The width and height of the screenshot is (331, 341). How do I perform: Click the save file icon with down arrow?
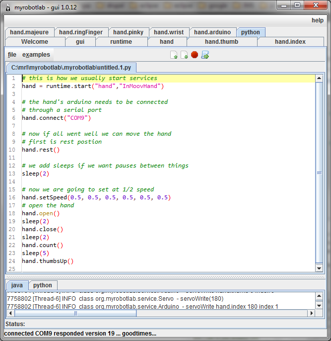[x=184, y=55]
